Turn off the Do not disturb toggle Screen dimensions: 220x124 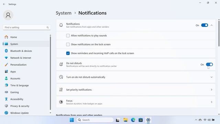pos(209,64)
